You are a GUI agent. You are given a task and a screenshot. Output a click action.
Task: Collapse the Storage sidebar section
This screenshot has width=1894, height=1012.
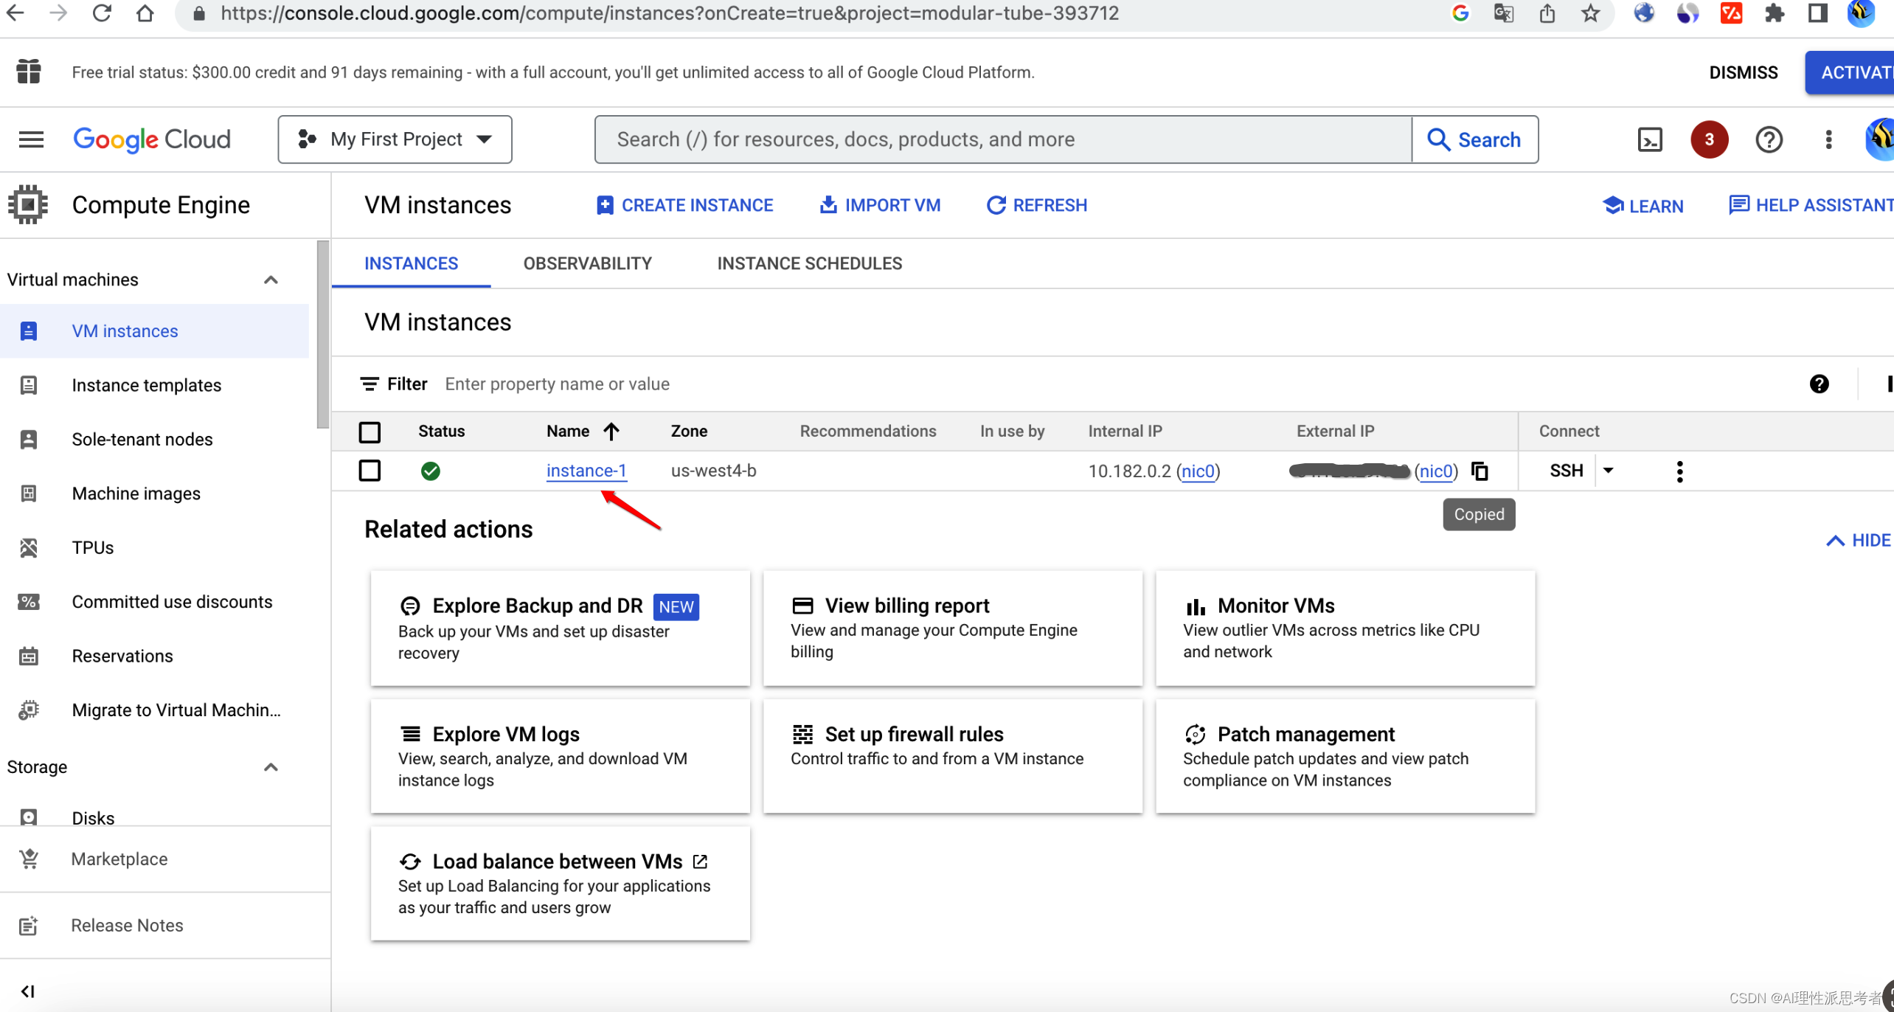[x=271, y=767]
